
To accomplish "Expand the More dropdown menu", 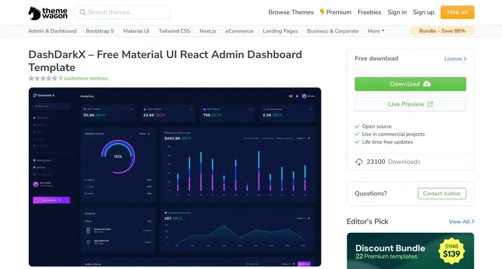I will (x=376, y=31).
